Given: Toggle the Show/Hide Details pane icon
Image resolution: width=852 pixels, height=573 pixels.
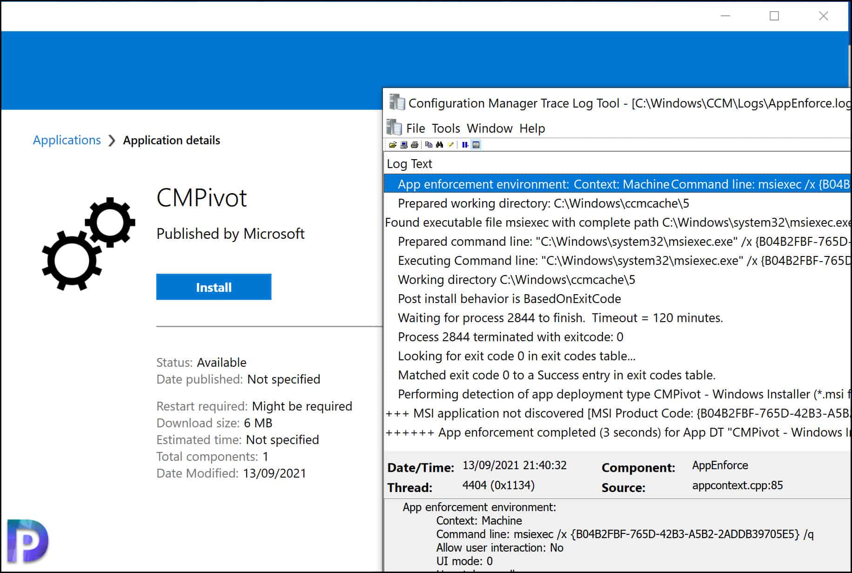Looking at the screenshot, I should (476, 145).
